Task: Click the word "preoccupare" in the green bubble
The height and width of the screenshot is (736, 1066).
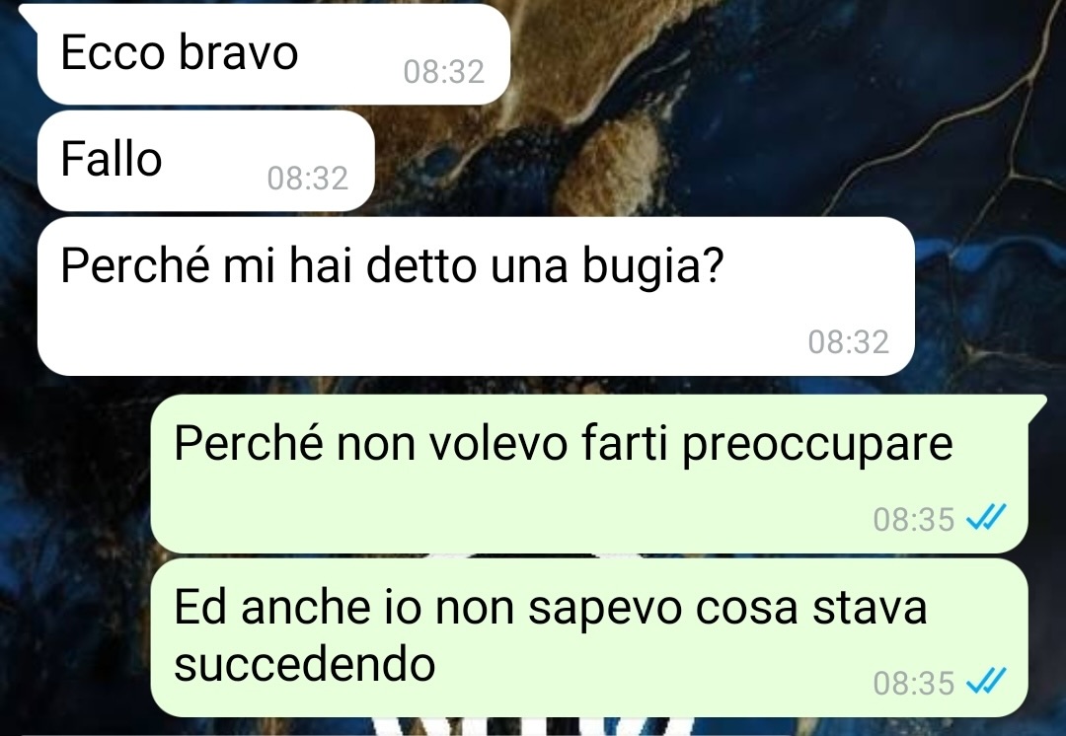Action: click(x=817, y=445)
